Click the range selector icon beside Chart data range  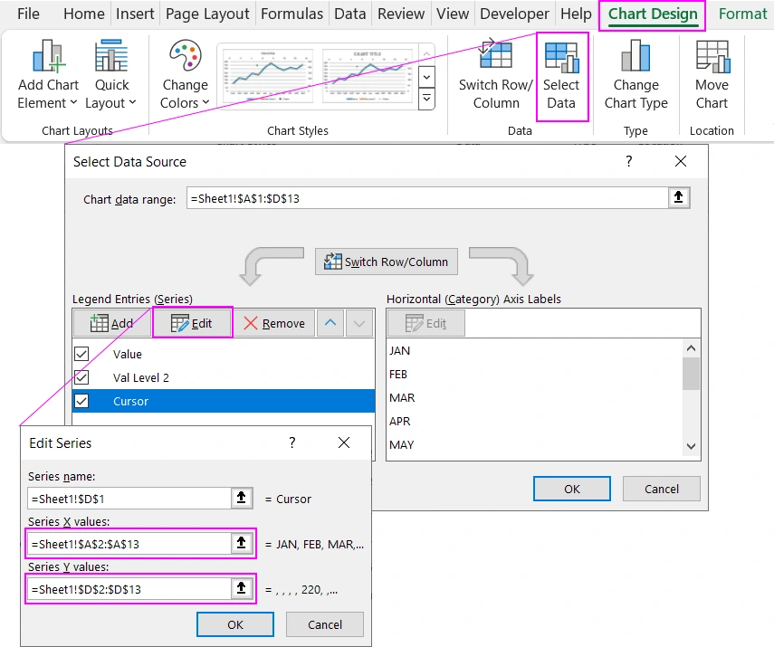click(679, 196)
